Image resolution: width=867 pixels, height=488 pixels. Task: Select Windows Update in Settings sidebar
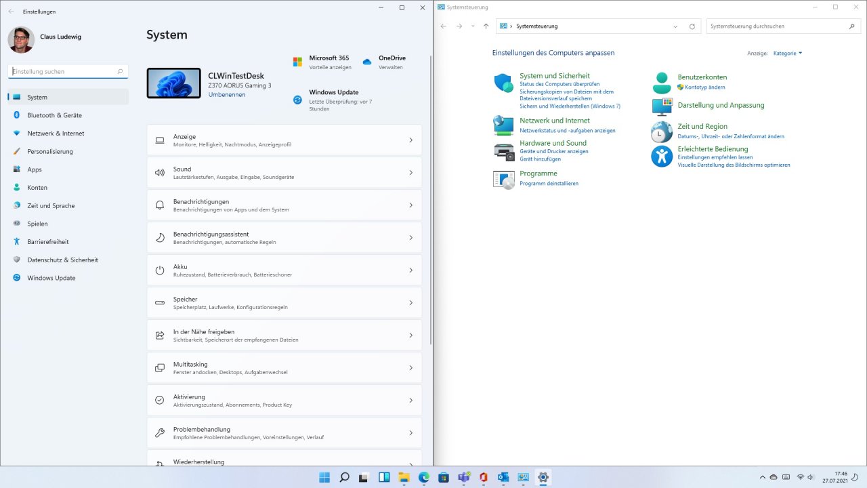(x=68, y=278)
